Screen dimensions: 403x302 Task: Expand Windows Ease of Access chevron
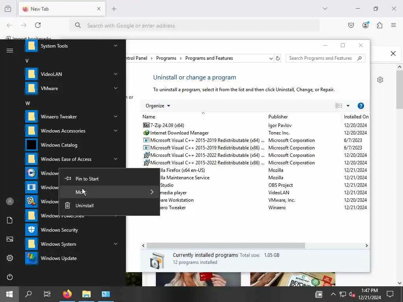(116, 159)
